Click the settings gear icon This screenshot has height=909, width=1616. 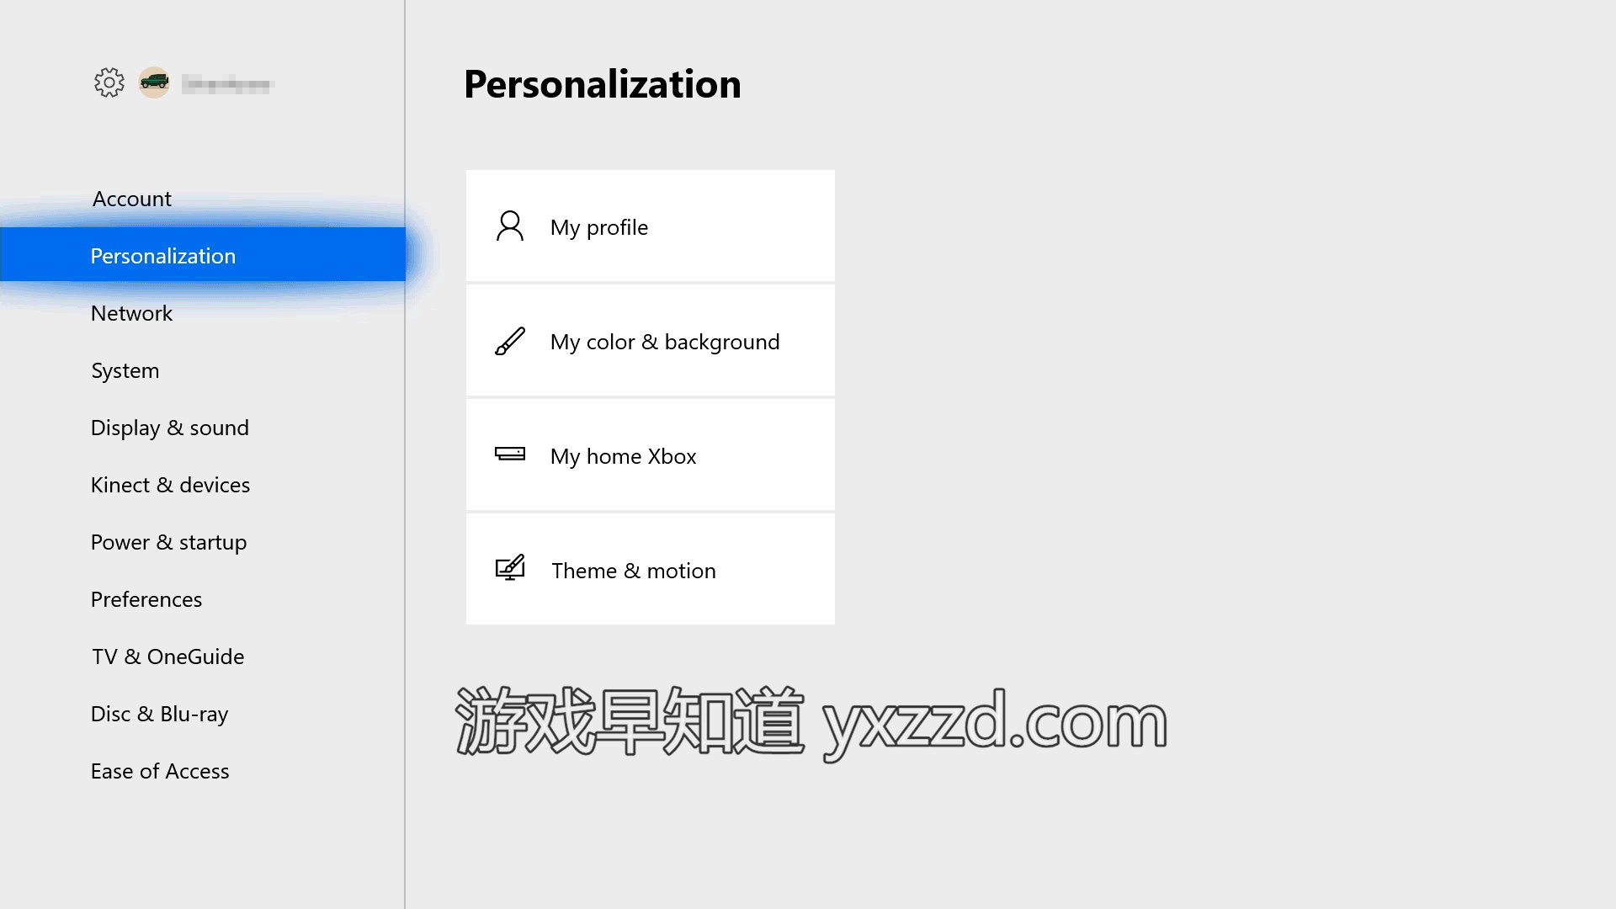pyautogui.click(x=109, y=82)
